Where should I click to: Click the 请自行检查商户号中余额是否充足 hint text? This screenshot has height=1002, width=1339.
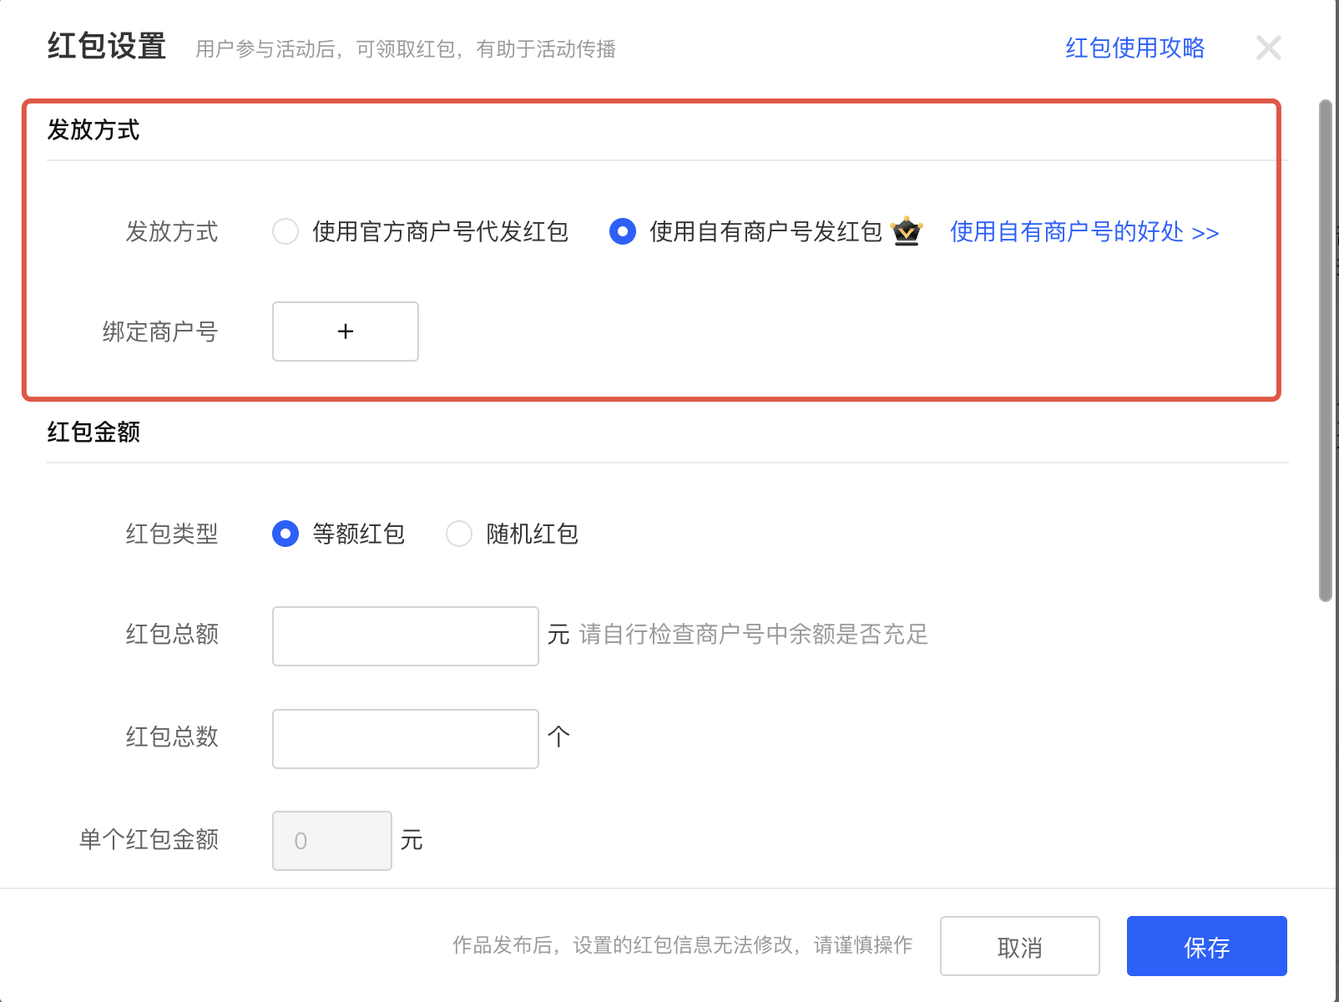753,635
